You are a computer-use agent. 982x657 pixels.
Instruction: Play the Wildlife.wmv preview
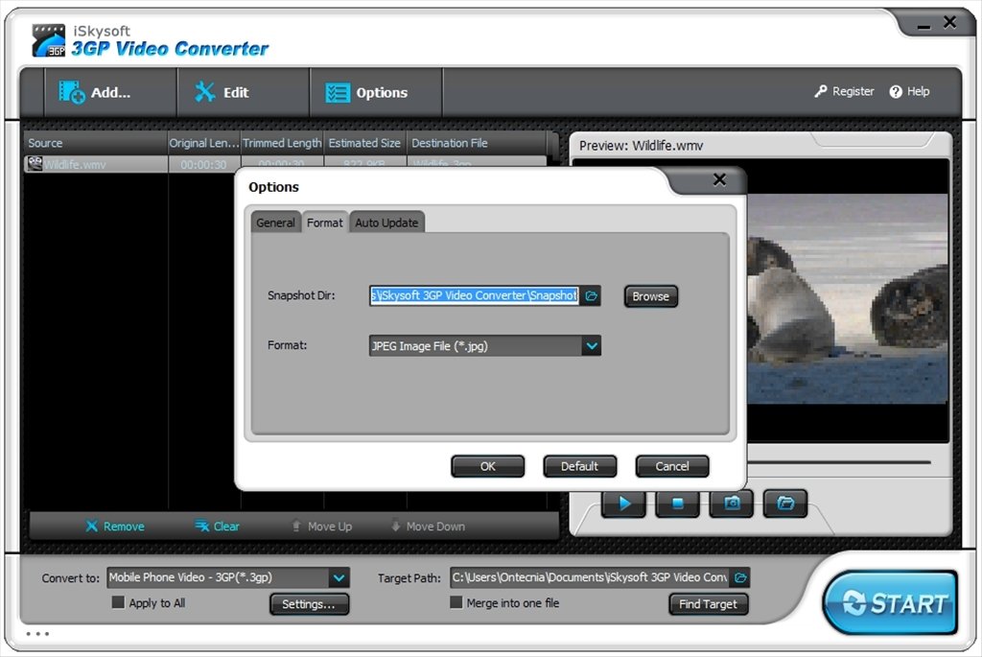(623, 502)
